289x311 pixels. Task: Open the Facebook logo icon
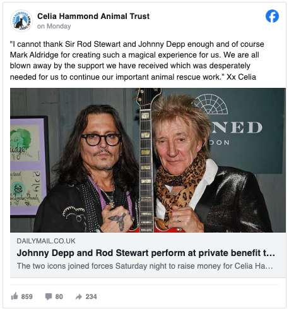click(272, 16)
